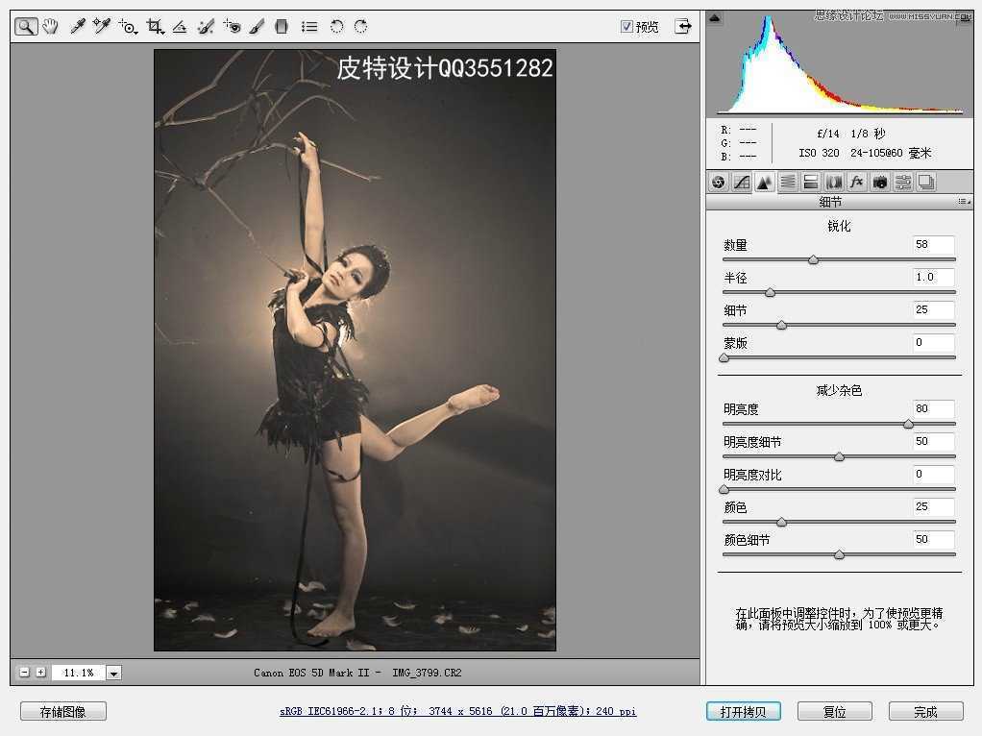Click the 颜色细节 slider
The image size is (982, 736).
[839, 554]
